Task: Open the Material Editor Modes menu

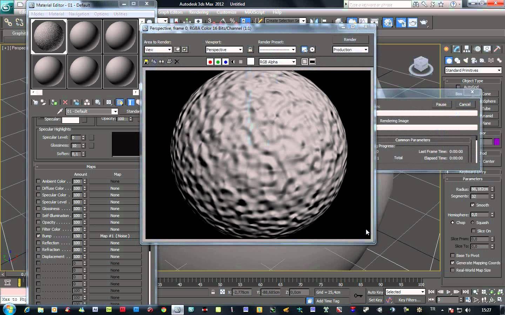Action: (x=38, y=14)
